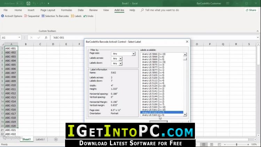Viewport: 261px width, 147px height.
Task: Click the labels list scrollbar thumb
Action: pyautogui.click(x=185, y=59)
